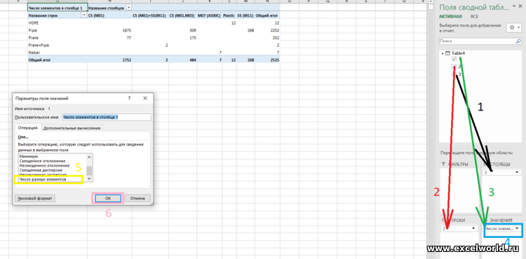Click the M07 (A500C) column header
Viewport: 526px width, 259px height.
(209, 15)
